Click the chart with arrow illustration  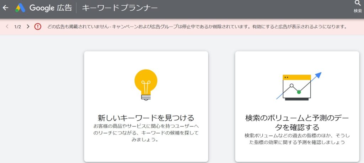299,86
